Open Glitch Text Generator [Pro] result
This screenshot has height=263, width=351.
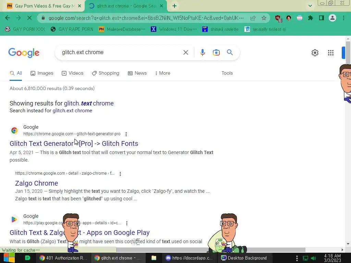point(74,143)
